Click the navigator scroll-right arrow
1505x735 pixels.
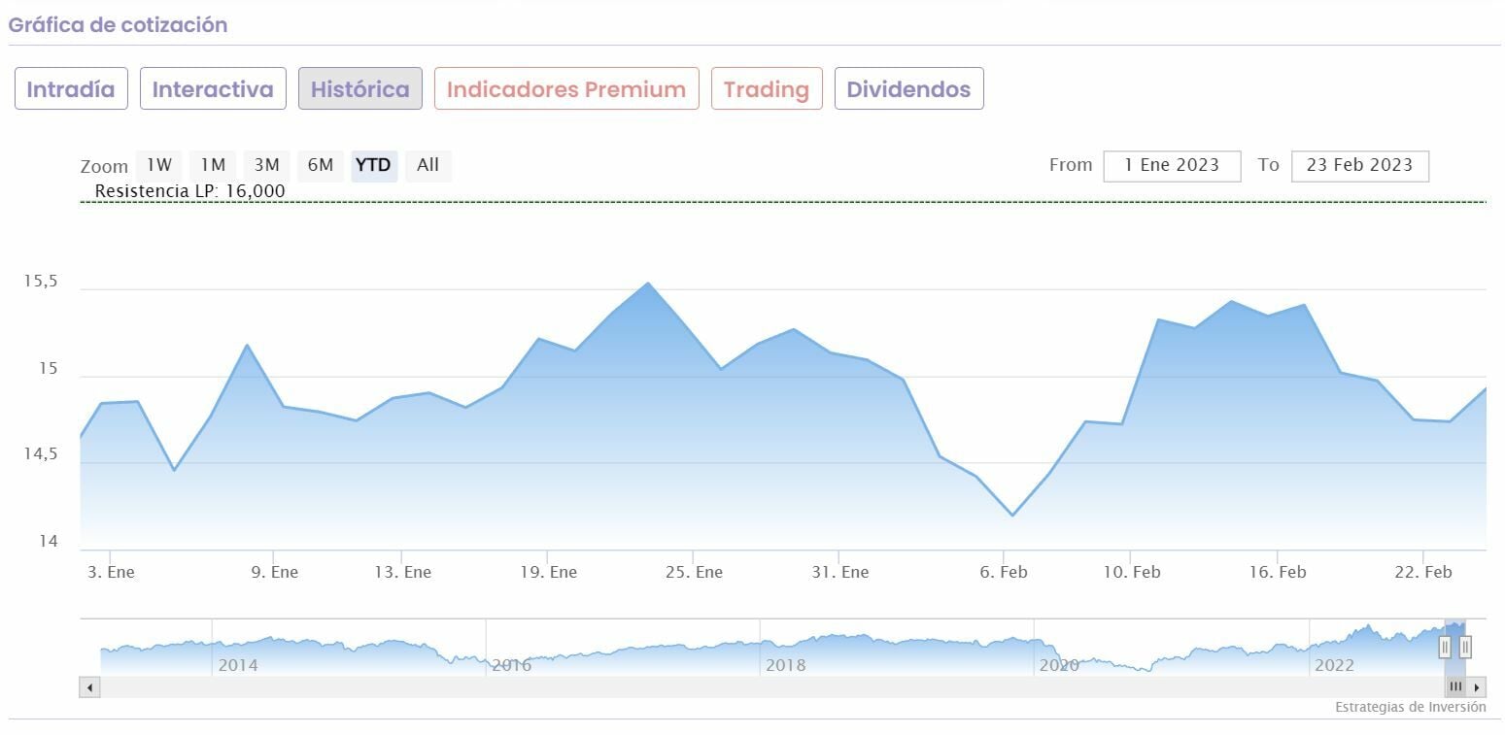(x=1477, y=687)
